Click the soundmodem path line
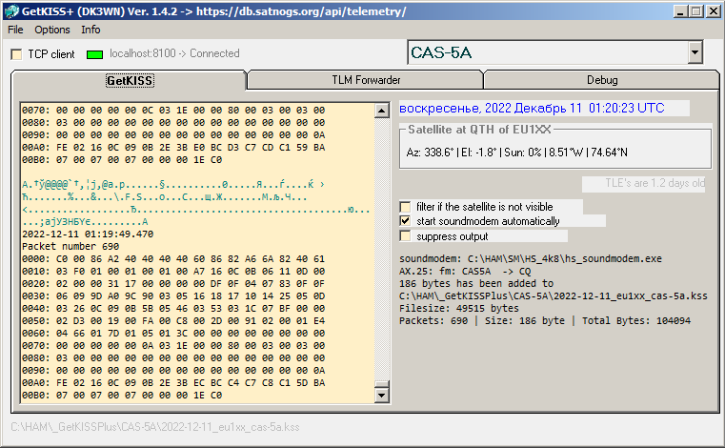The height and width of the screenshot is (448, 725). point(531,258)
